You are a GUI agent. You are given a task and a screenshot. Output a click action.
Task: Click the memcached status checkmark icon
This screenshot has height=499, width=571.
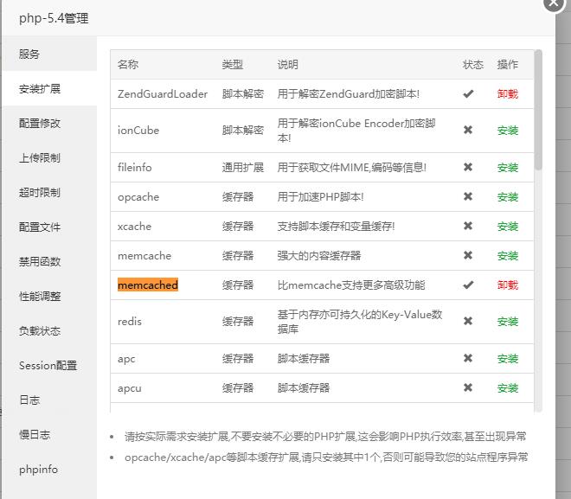pos(468,285)
